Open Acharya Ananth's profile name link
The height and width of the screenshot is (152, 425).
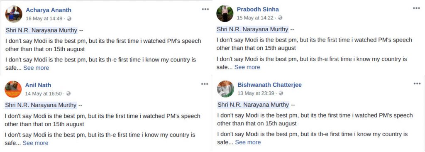click(49, 10)
